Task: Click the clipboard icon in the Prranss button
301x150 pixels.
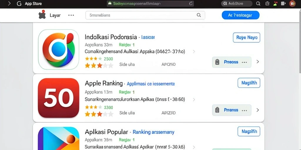Action: [x=217, y=110]
